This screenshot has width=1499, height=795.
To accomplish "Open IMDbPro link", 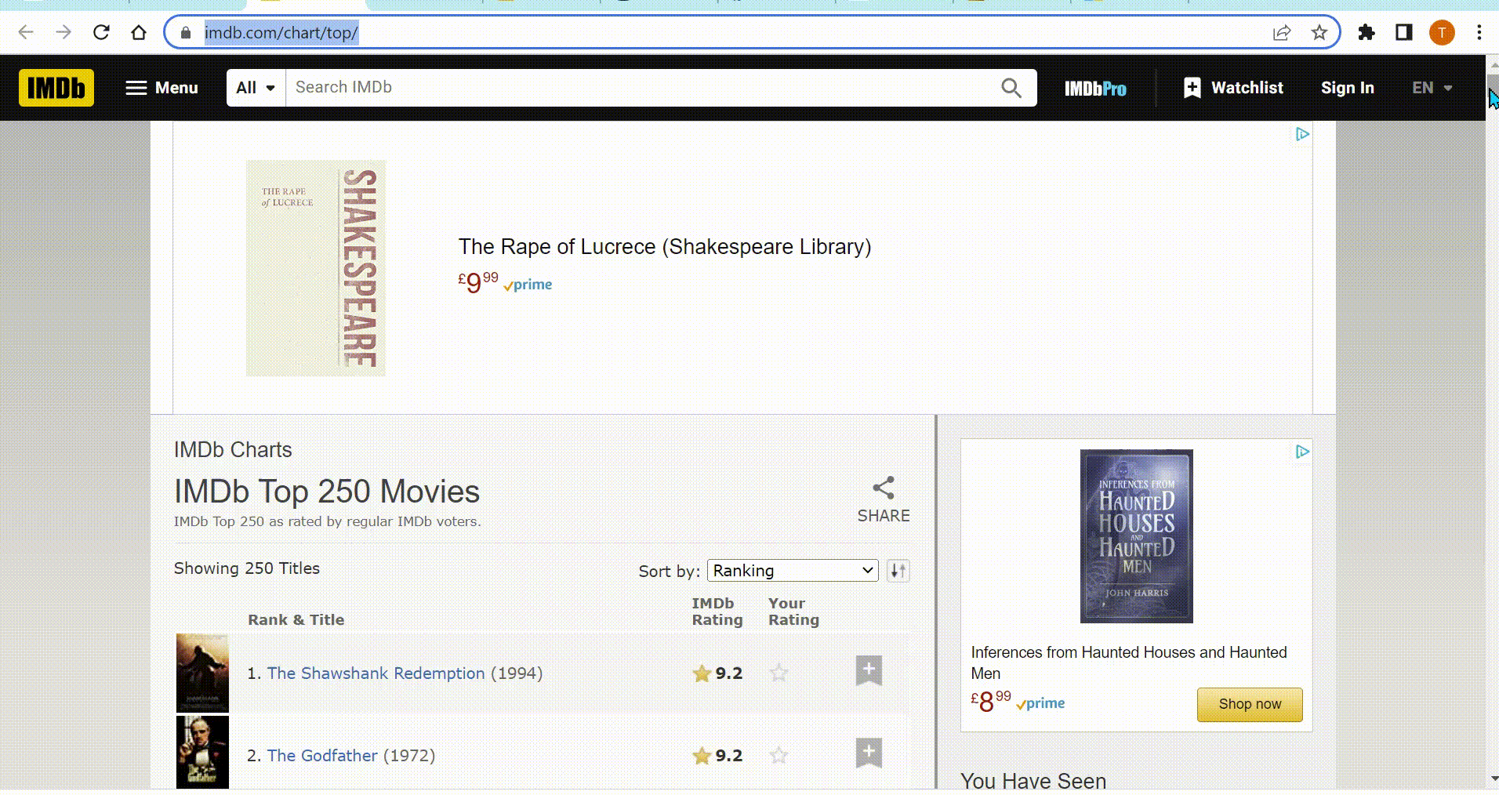I will coord(1095,89).
